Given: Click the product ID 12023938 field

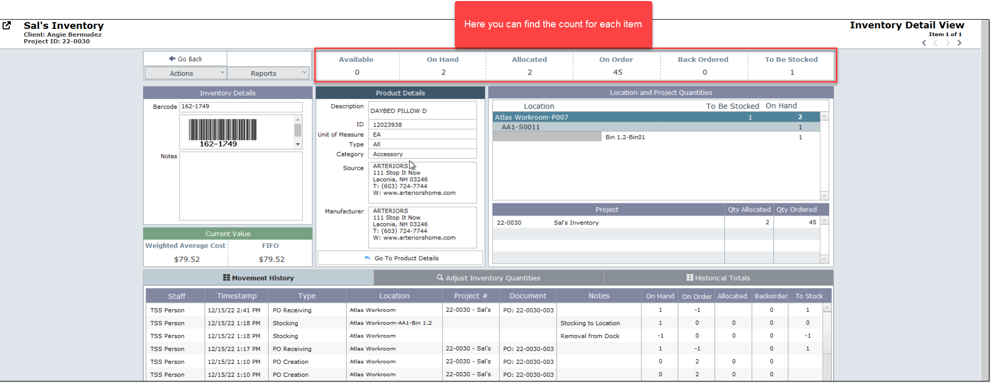Looking at the screenshot, I should coord(422,125).
